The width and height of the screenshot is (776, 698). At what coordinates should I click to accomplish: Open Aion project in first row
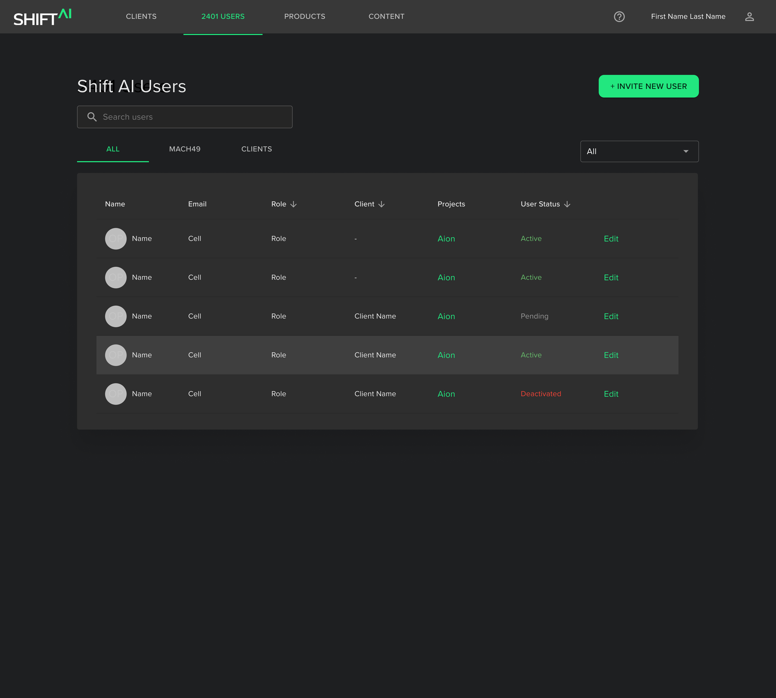446,238
